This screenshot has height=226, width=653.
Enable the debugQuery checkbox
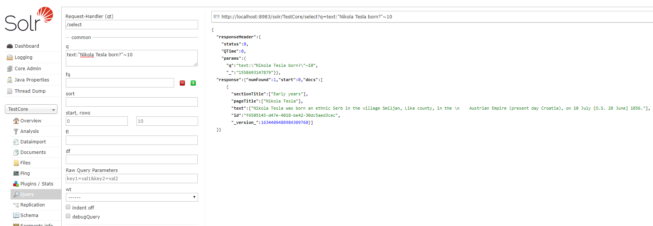tap(68, 216)
